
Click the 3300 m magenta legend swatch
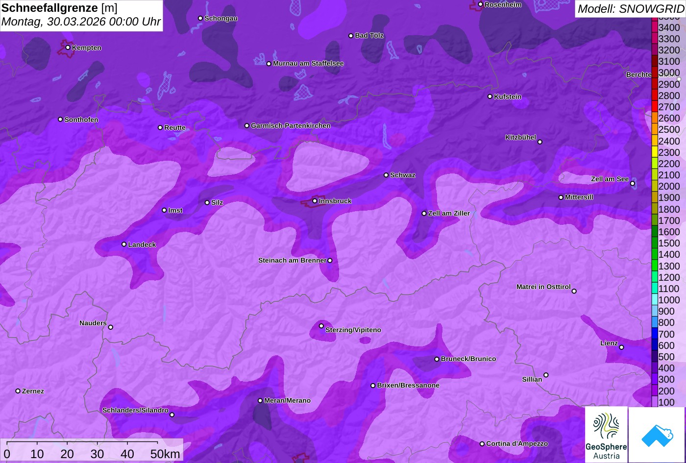click(655, 39)
